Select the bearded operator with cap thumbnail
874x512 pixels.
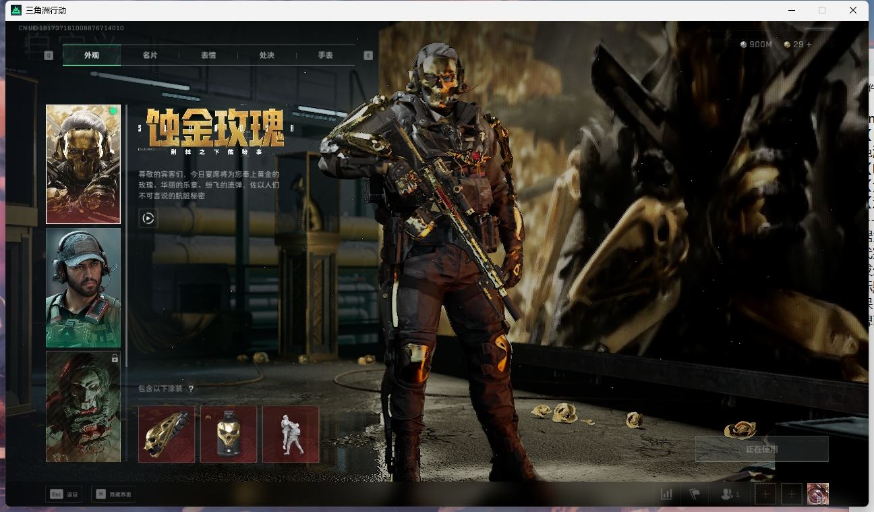(x=83, y=287)
